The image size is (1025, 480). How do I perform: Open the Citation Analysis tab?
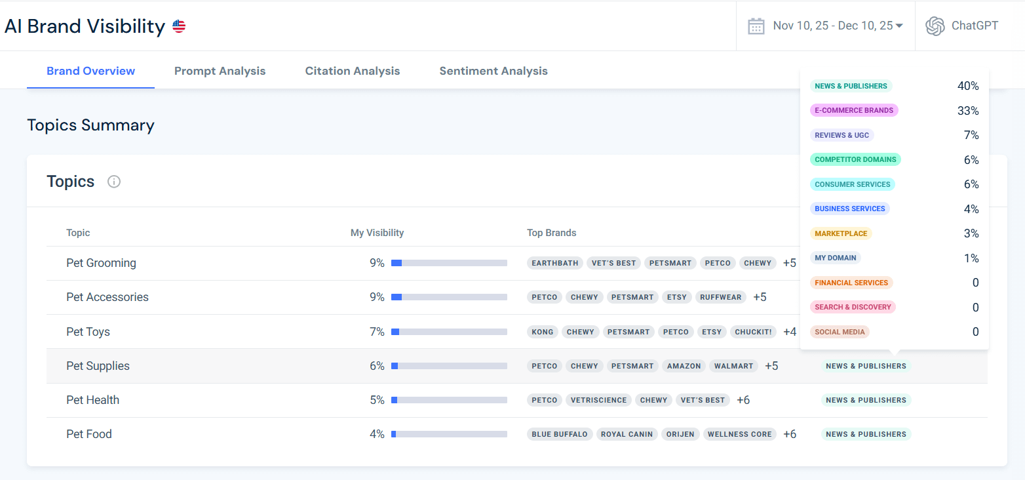352,70
